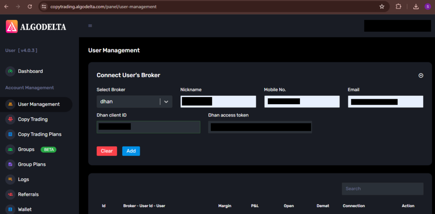Collapse the Connect User's Broker panel
This screenshot has height=214, width=435.
coord(421,75)
